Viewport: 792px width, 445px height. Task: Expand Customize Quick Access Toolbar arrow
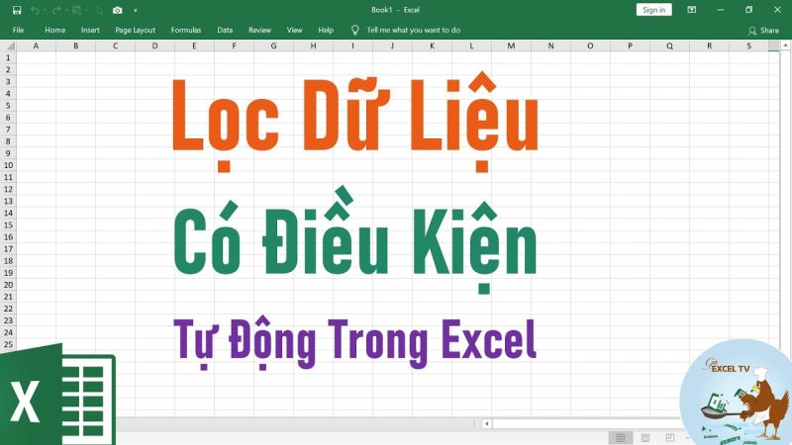pos(136,11)
